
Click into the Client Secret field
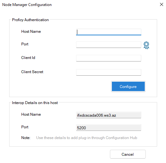(x=109, y=72)
